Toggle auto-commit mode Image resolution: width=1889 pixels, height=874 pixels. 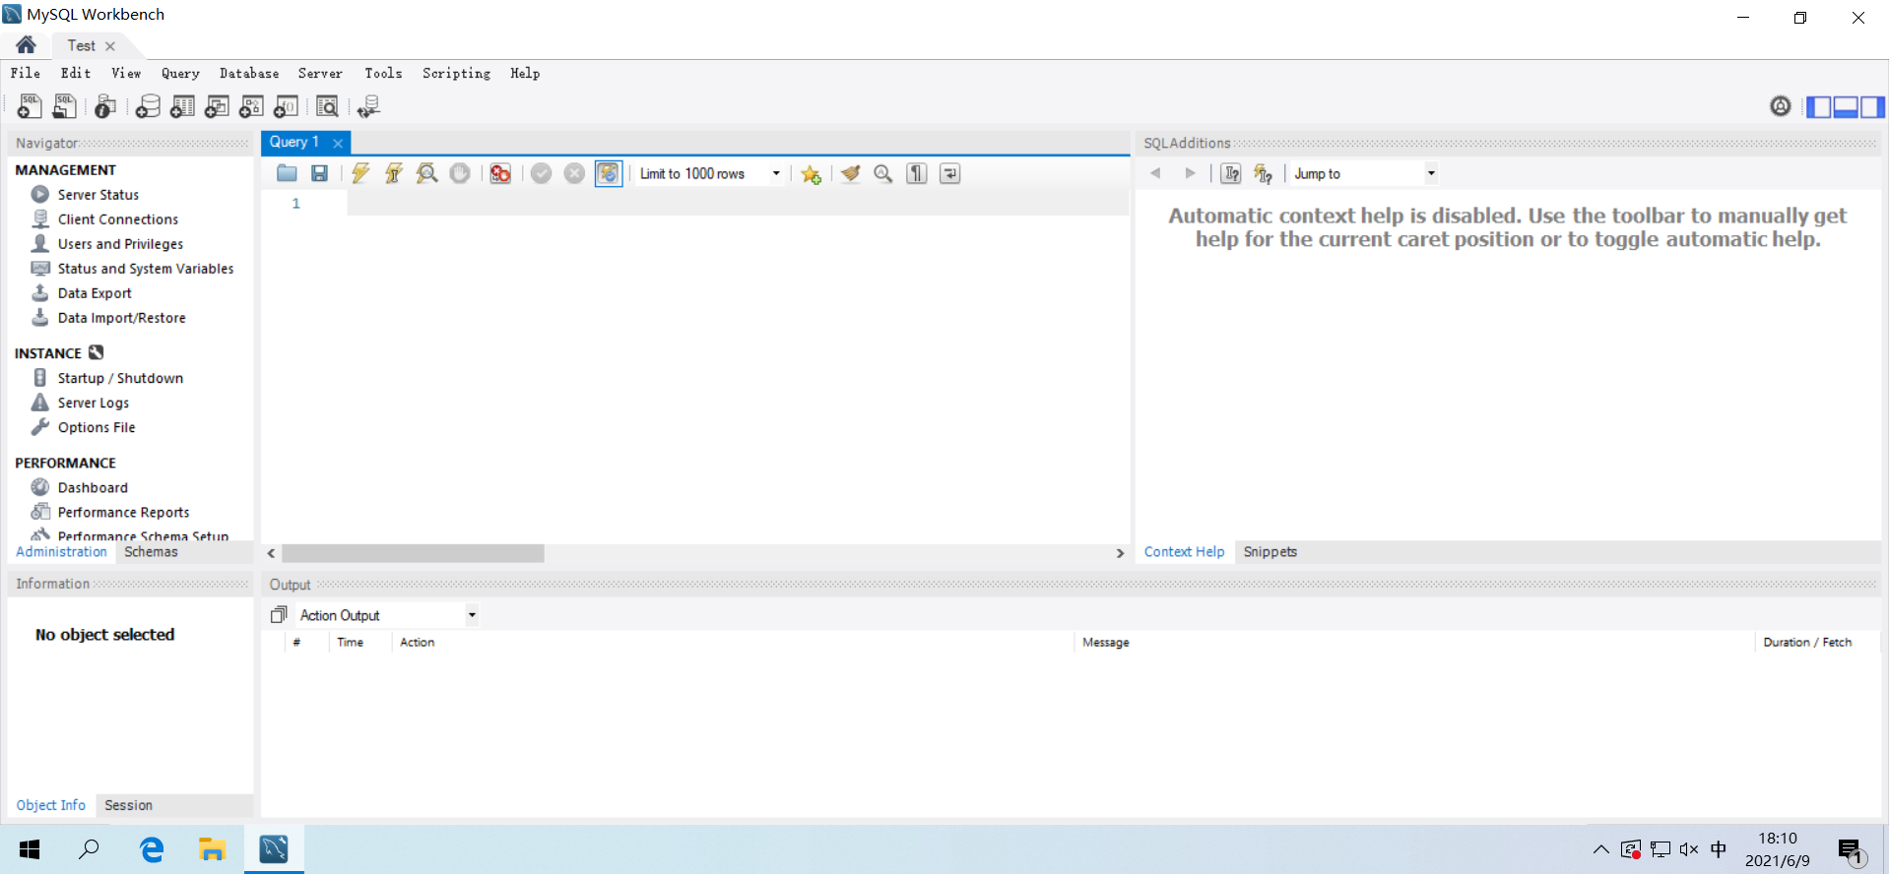609,173
